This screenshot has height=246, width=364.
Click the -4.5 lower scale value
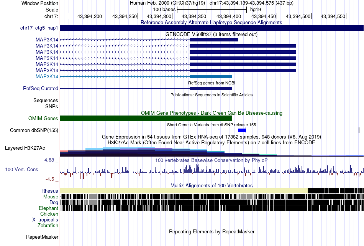(x=50, y=179)
